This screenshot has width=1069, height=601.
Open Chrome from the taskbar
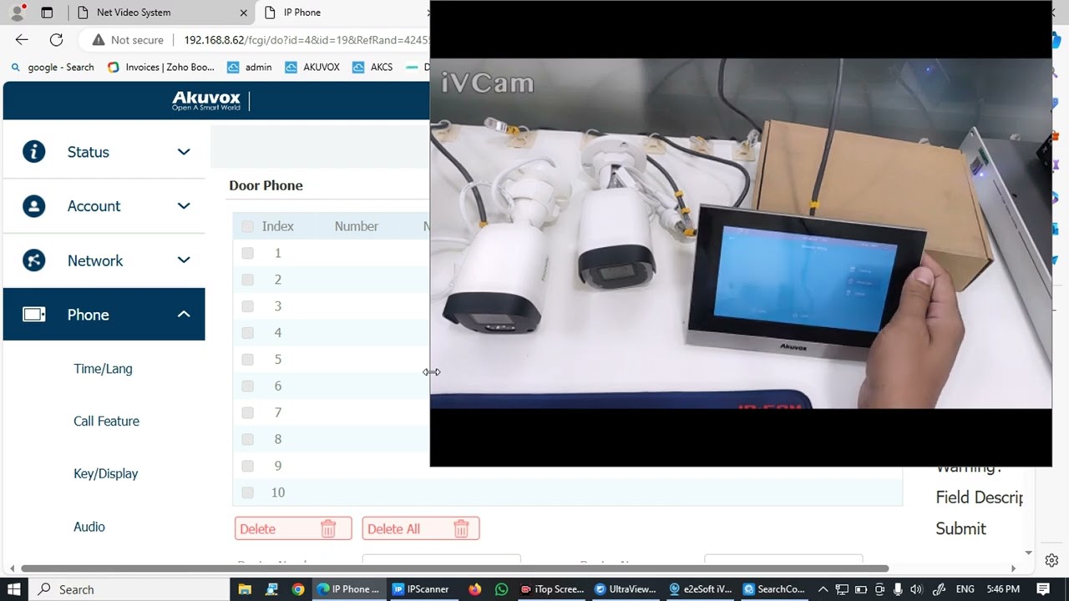pos(298,589)
